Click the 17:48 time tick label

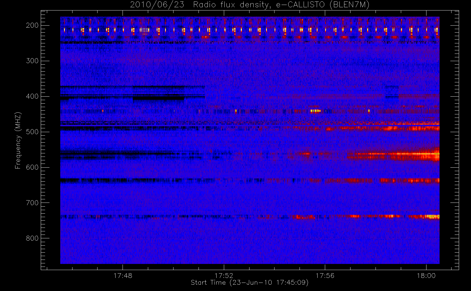point(123,276)
